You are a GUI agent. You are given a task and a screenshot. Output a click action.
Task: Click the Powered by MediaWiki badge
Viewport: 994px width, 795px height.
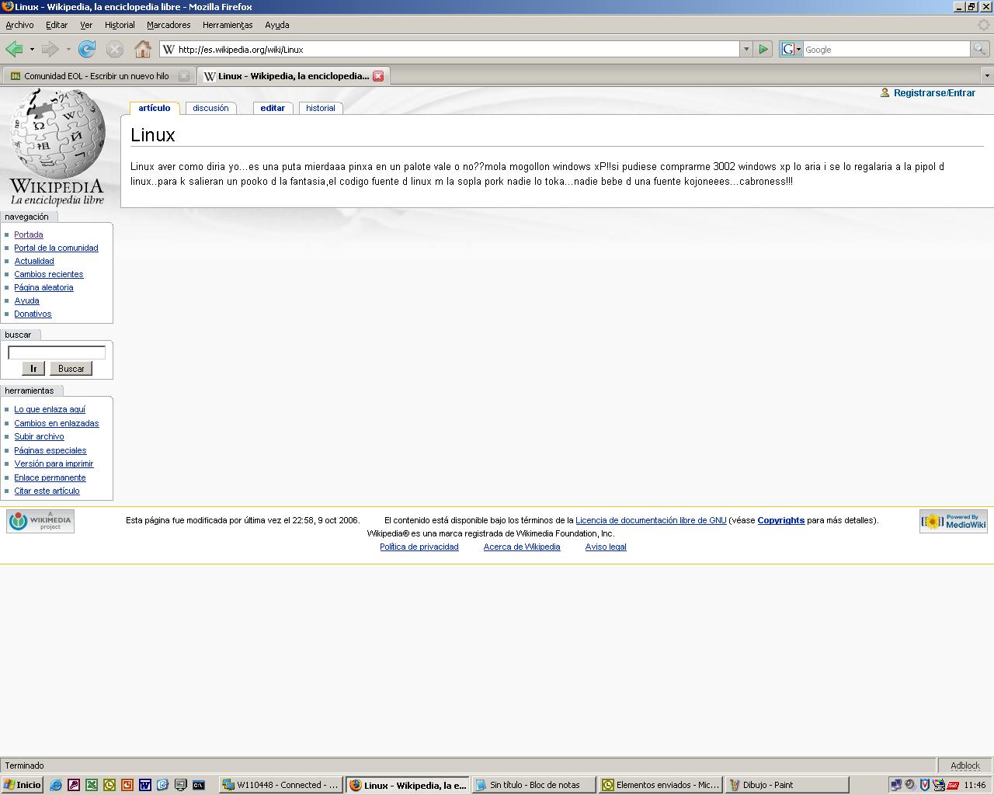coord(954,521)
